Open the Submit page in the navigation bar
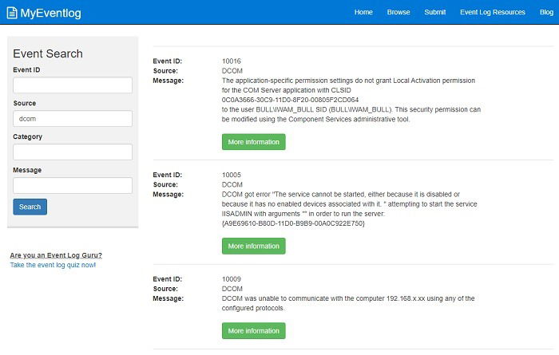This screenshot has height=355, width=559. tap(434, 12)
